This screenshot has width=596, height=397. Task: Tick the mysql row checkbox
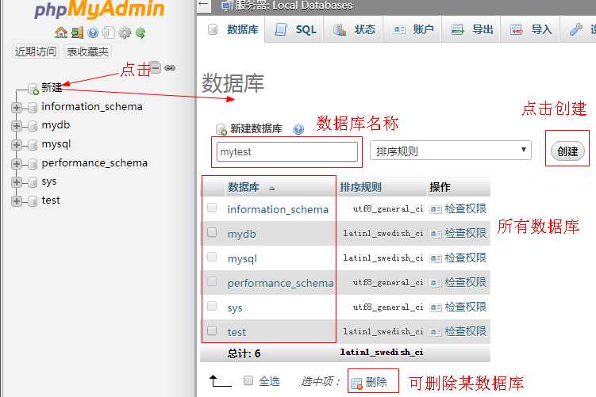[x=212, y=257]
